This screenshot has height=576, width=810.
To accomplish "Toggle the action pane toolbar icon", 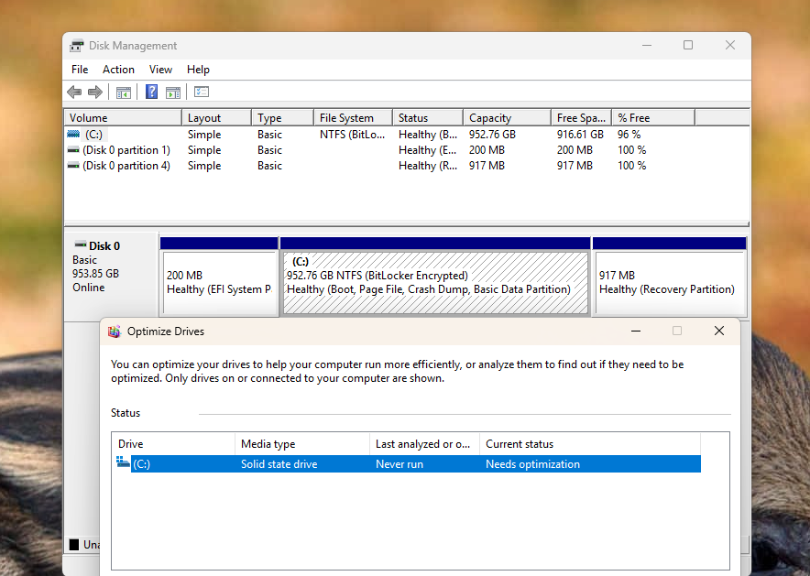I will pos(173,92).
